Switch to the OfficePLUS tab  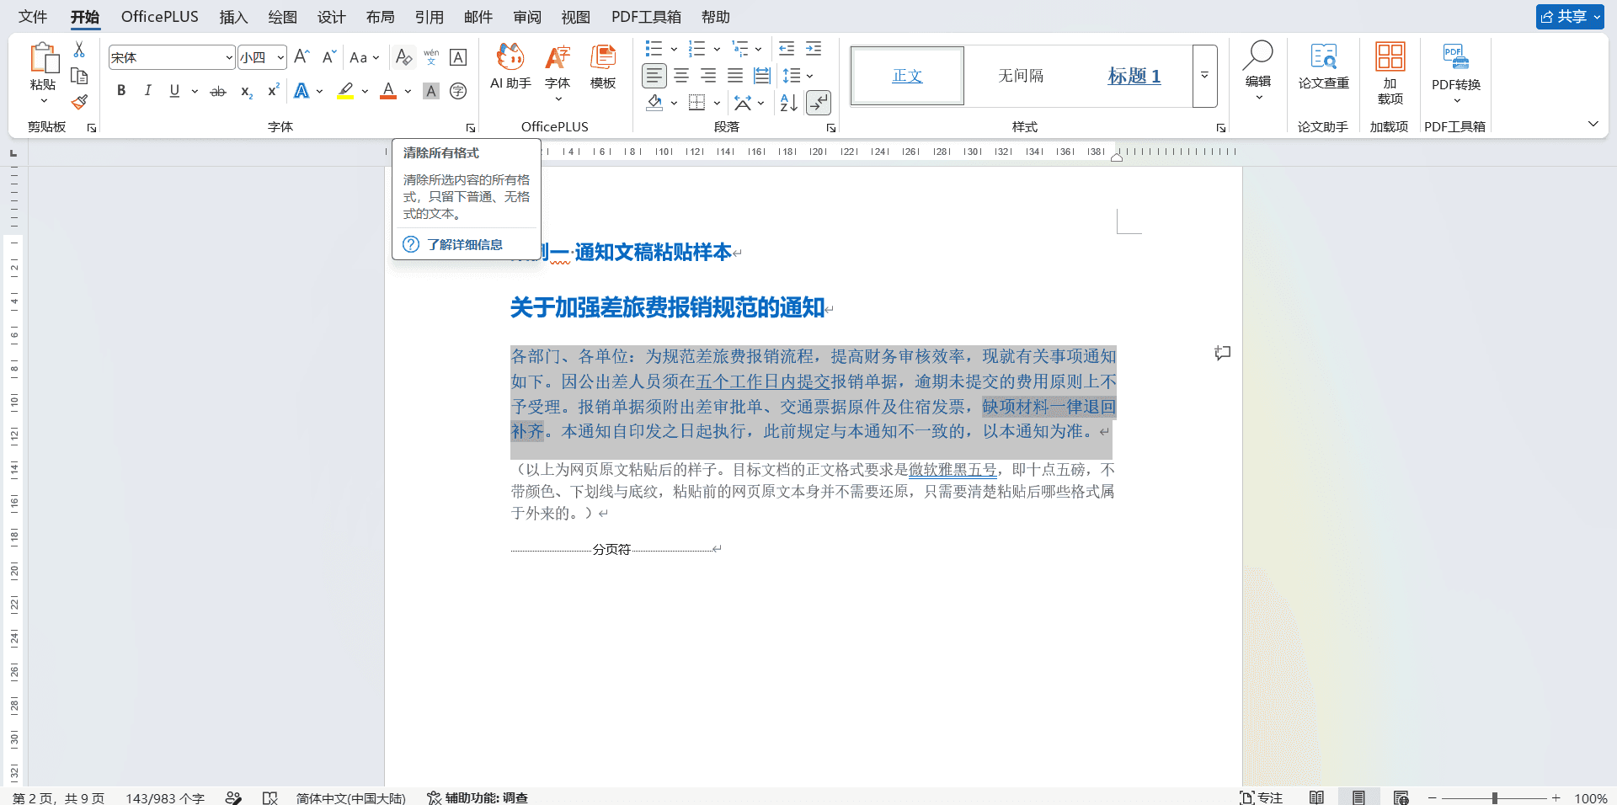tap(160, 17)
